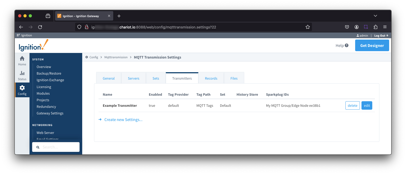The image size is (406, 174).
Task: Open Licensing in the sidebar
Action: (44, 87)
